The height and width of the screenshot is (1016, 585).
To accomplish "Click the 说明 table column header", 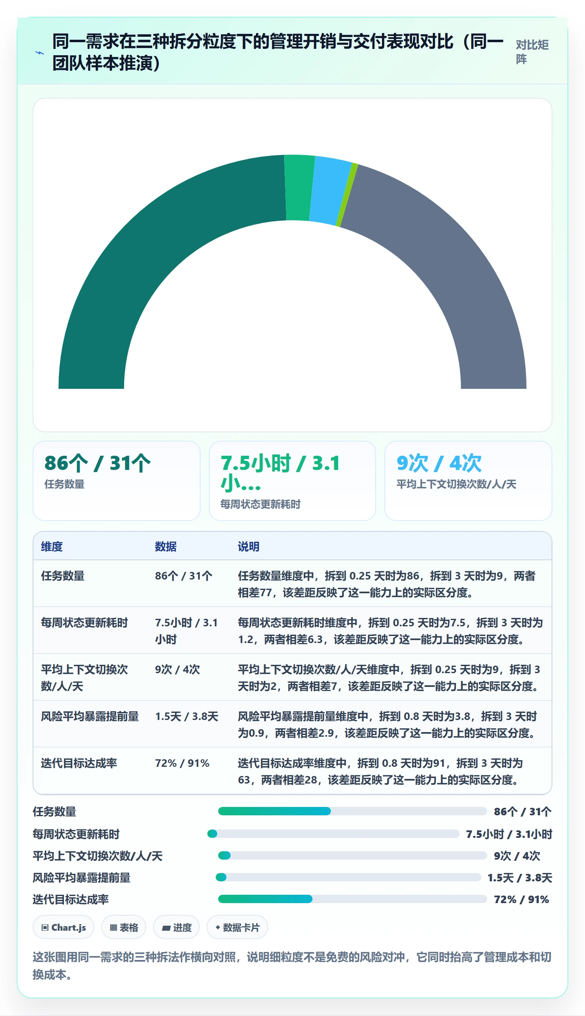I will [x=249, y=546].
